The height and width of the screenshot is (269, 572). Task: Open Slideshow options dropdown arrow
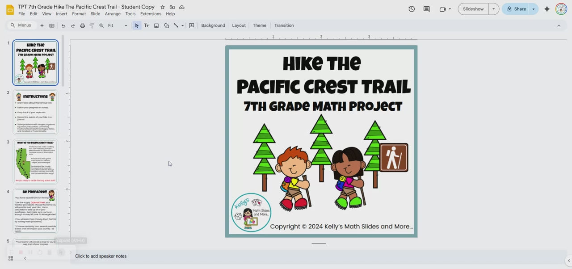[x=494, y=9]
